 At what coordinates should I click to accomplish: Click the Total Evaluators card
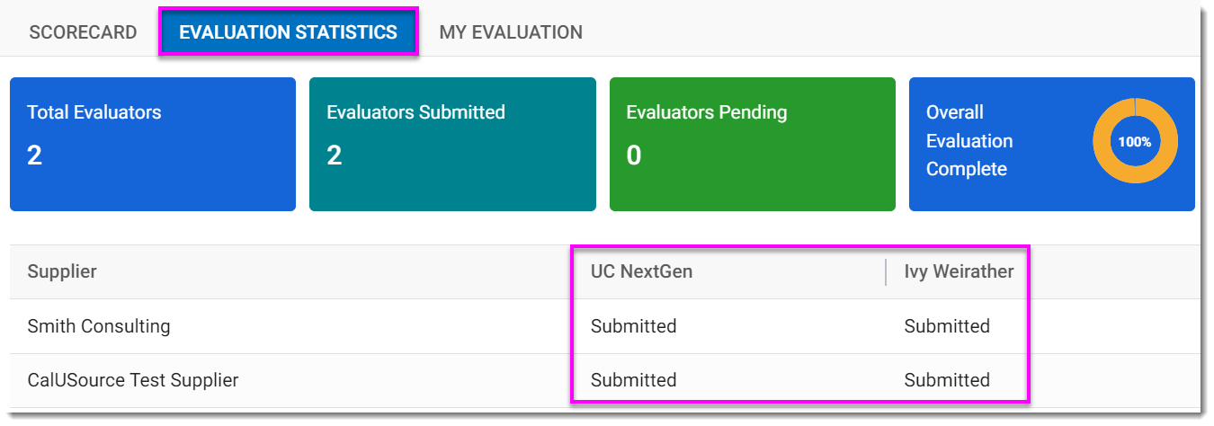153,144
